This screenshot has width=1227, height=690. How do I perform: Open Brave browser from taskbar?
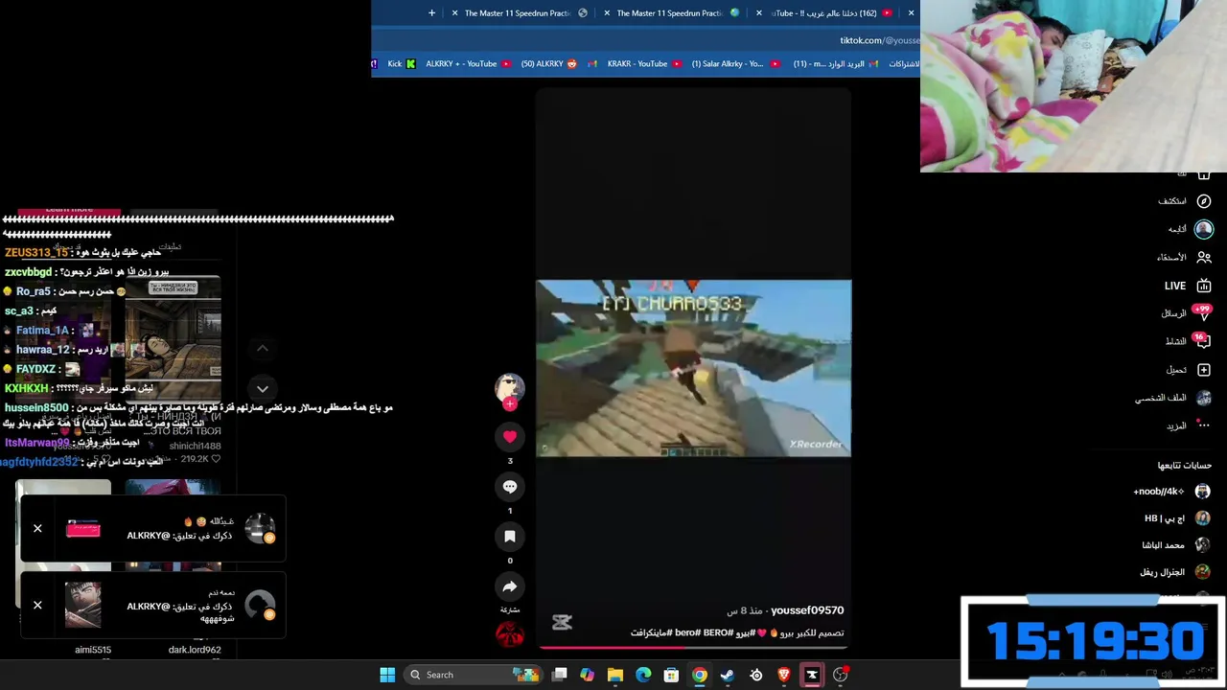[784, 675]
